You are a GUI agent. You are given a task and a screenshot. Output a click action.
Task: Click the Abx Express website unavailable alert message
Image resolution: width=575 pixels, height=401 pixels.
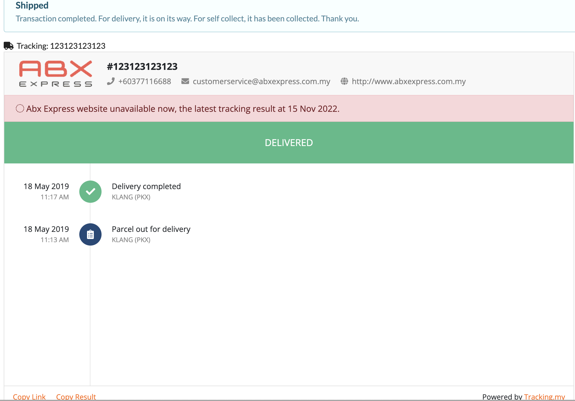pos(183,109)
